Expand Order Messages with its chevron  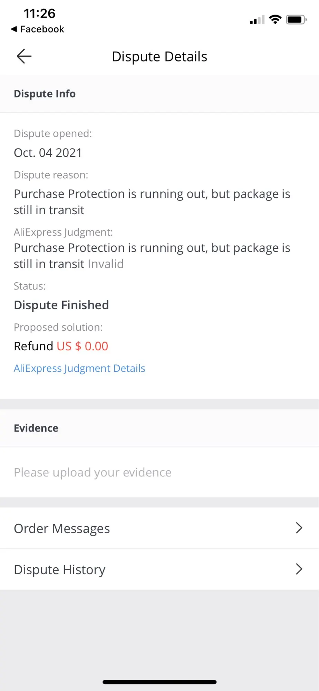299,528
